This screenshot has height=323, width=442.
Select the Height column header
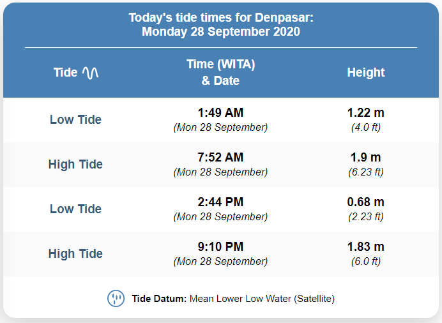click(x=365, y=72)
